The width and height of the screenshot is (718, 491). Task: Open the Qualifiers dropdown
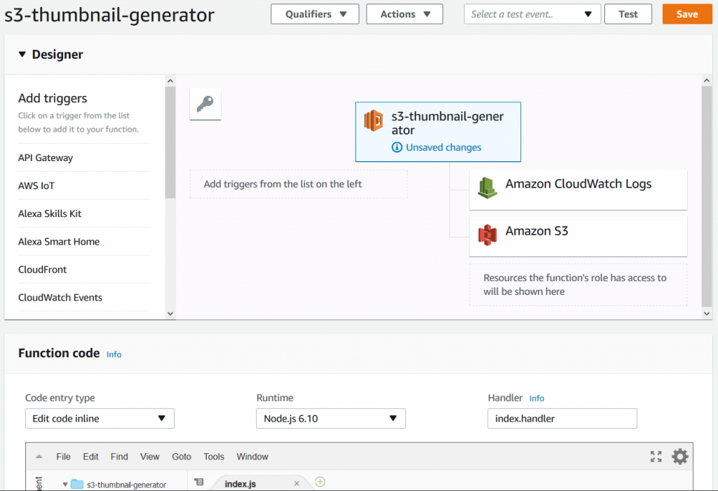315,14
